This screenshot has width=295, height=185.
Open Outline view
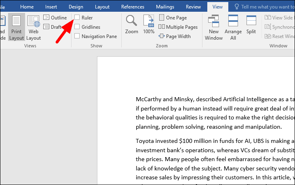[x=55, y=17]
